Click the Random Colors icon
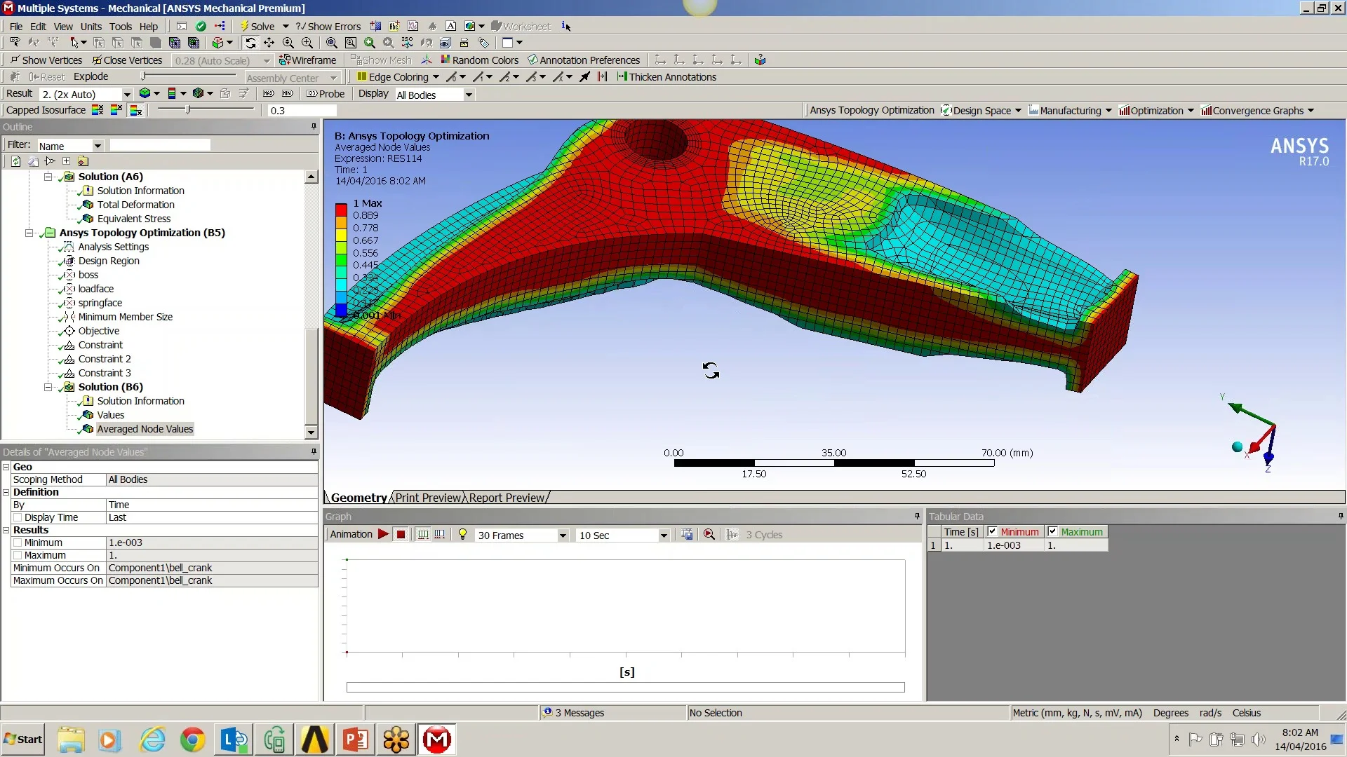Screen dimensions: 1347x757 point(480,60)
